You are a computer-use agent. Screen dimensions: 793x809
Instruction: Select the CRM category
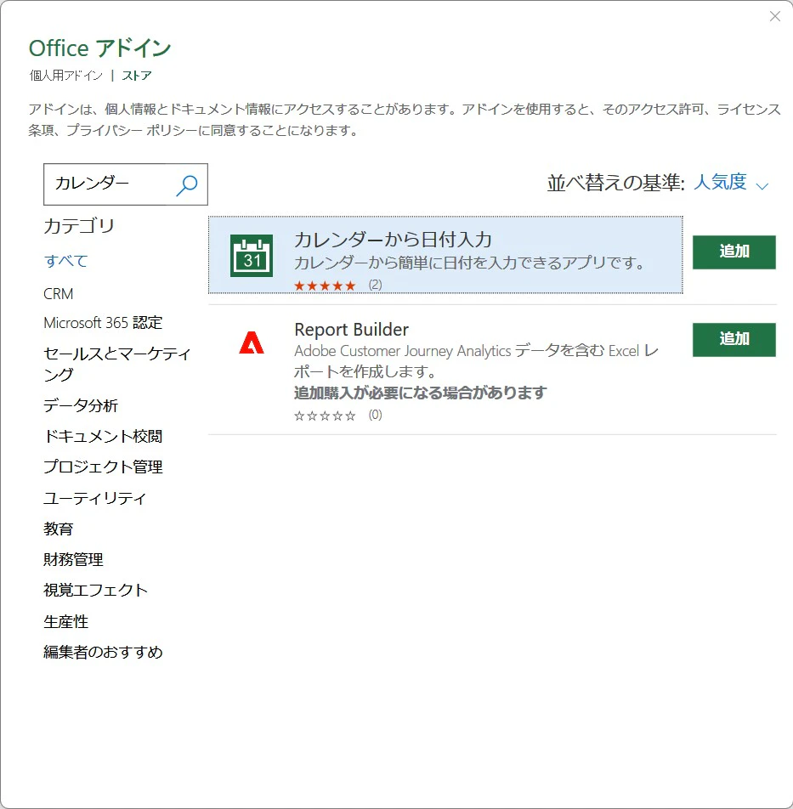59,294
